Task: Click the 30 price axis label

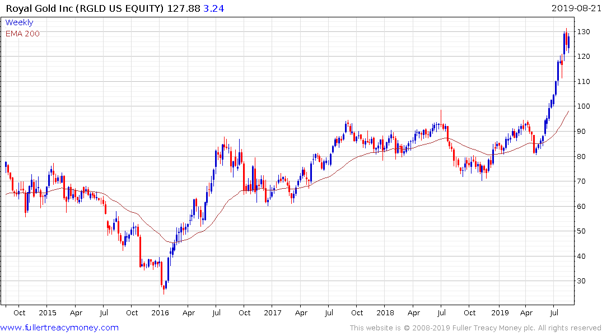Action: click(x=581, y=281)
